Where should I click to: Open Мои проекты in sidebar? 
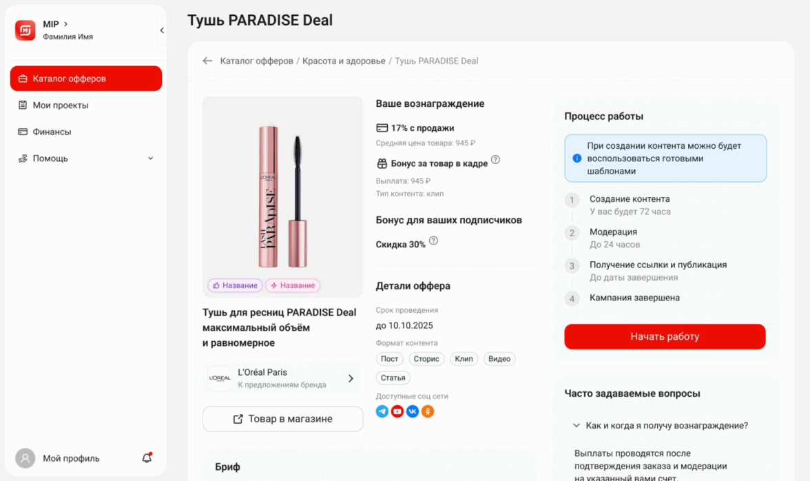pos(85,105)
